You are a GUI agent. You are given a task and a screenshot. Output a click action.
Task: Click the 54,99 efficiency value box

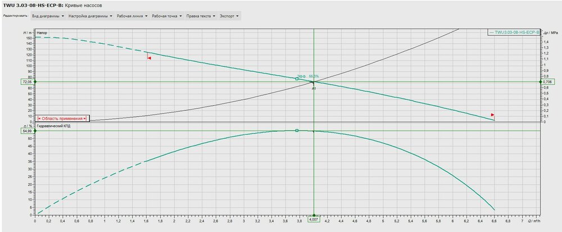tap(27, 131)
